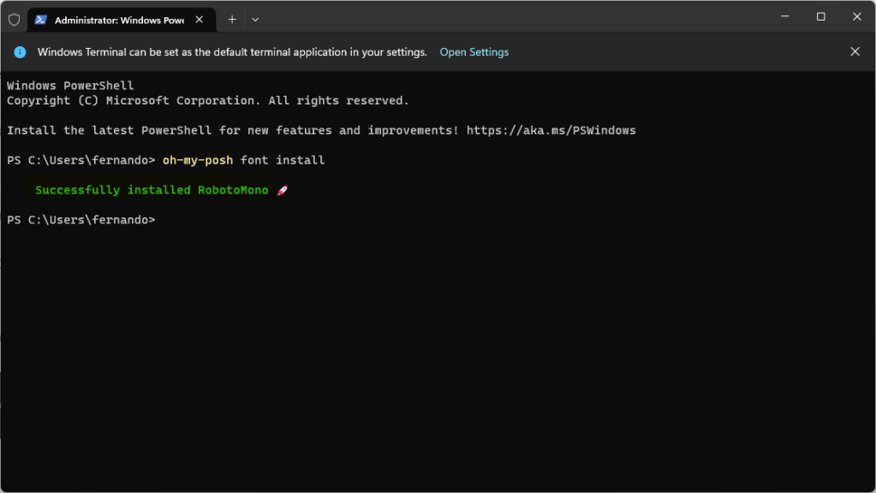Click the Windows PowerShell header line
This screenshot has height=493, width=876.
(70, 86)
